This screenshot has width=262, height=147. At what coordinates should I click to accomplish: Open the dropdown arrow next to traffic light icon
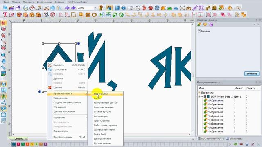[x=105, y=8]
